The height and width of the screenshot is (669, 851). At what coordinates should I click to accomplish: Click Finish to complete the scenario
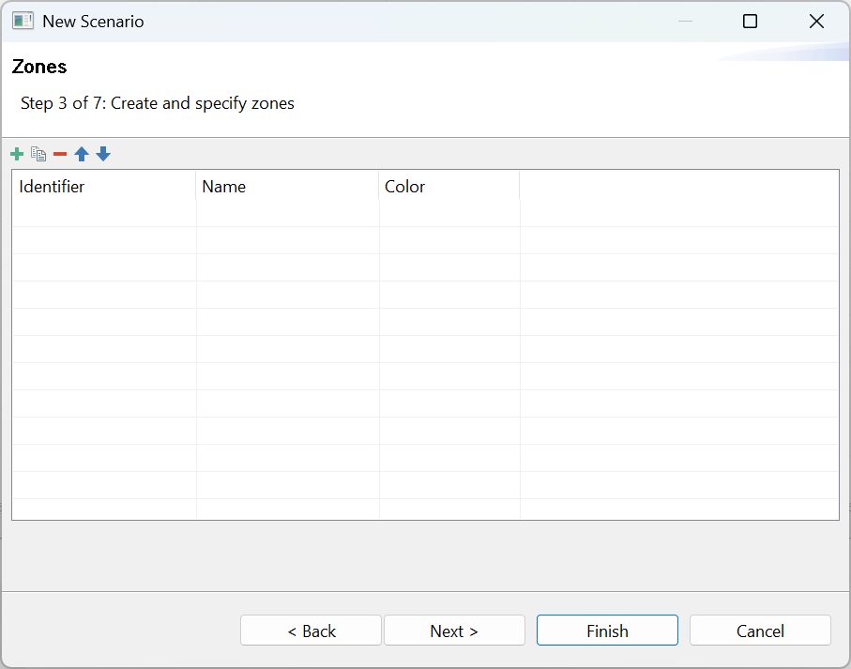point(607,631)
